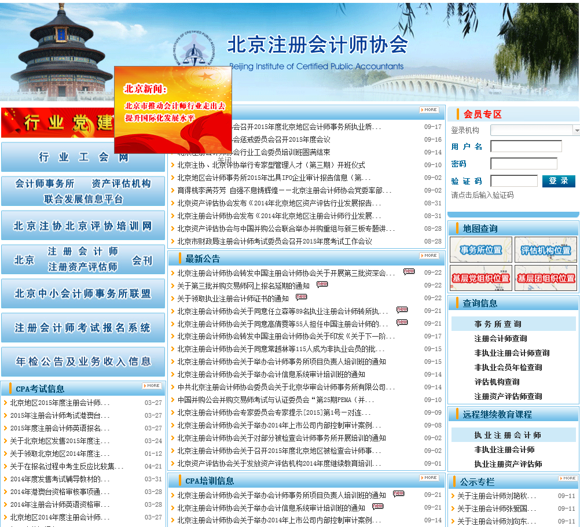Click new badge beside 第三批并购交易师 notice
The height and width of the screenshot is (527, 580).
click(322, 284)
